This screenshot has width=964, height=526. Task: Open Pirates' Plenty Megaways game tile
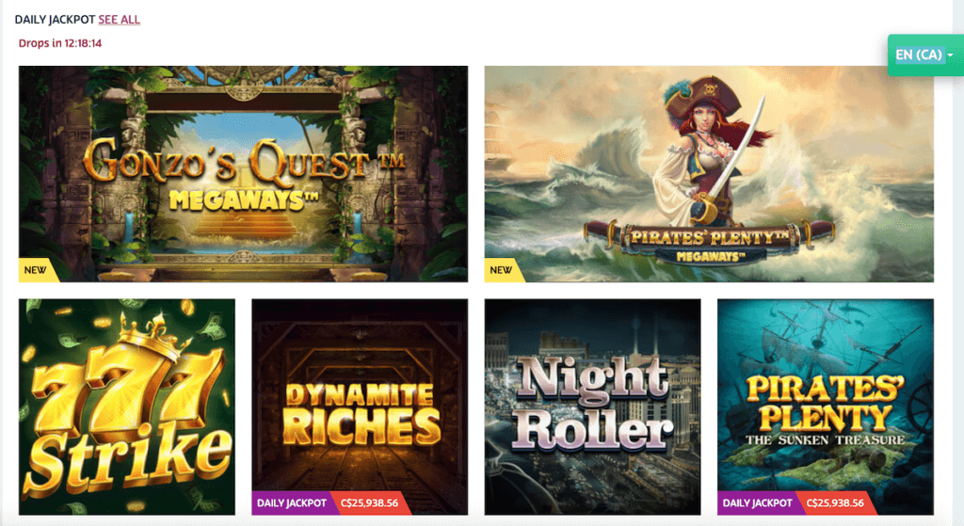pyautogui.click(x=709, y=174)
